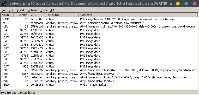Click the title bar shade arrow icon
The height and width of the screenshot is (95, 199).
171,4
